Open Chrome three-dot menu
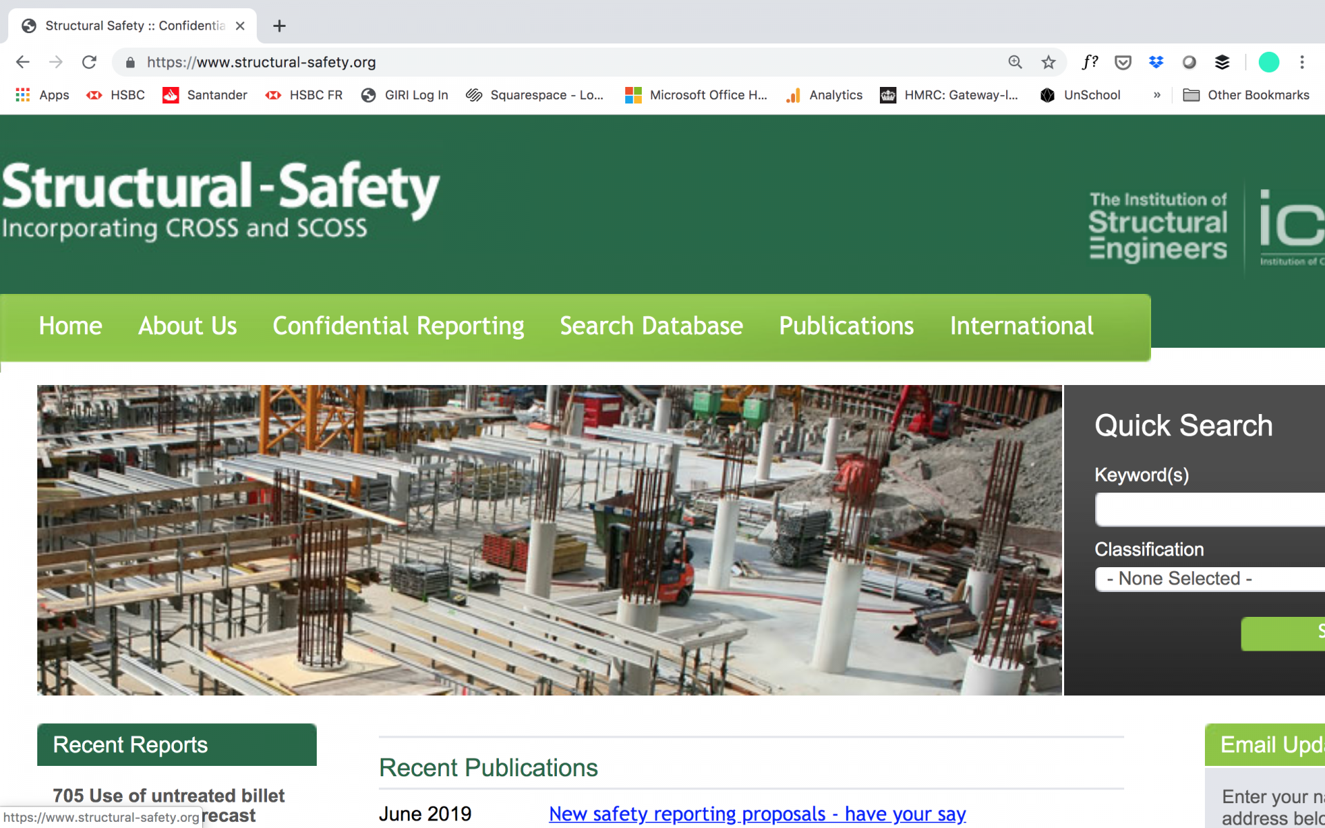 point(1302,62)
